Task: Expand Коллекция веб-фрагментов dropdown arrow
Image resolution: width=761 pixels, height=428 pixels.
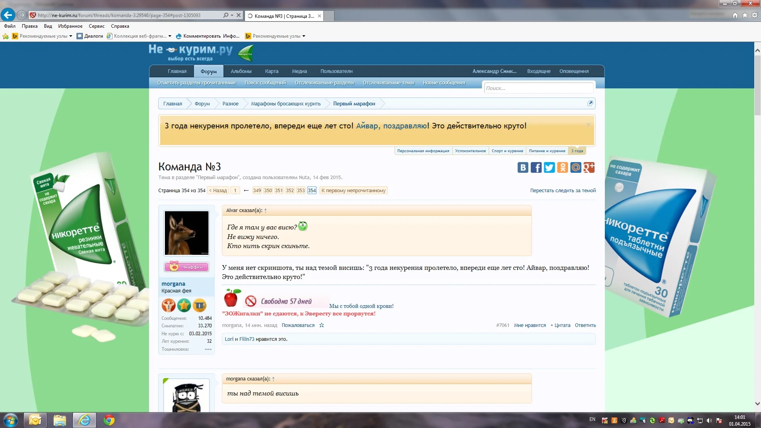Action: click(x=170, y=36)
